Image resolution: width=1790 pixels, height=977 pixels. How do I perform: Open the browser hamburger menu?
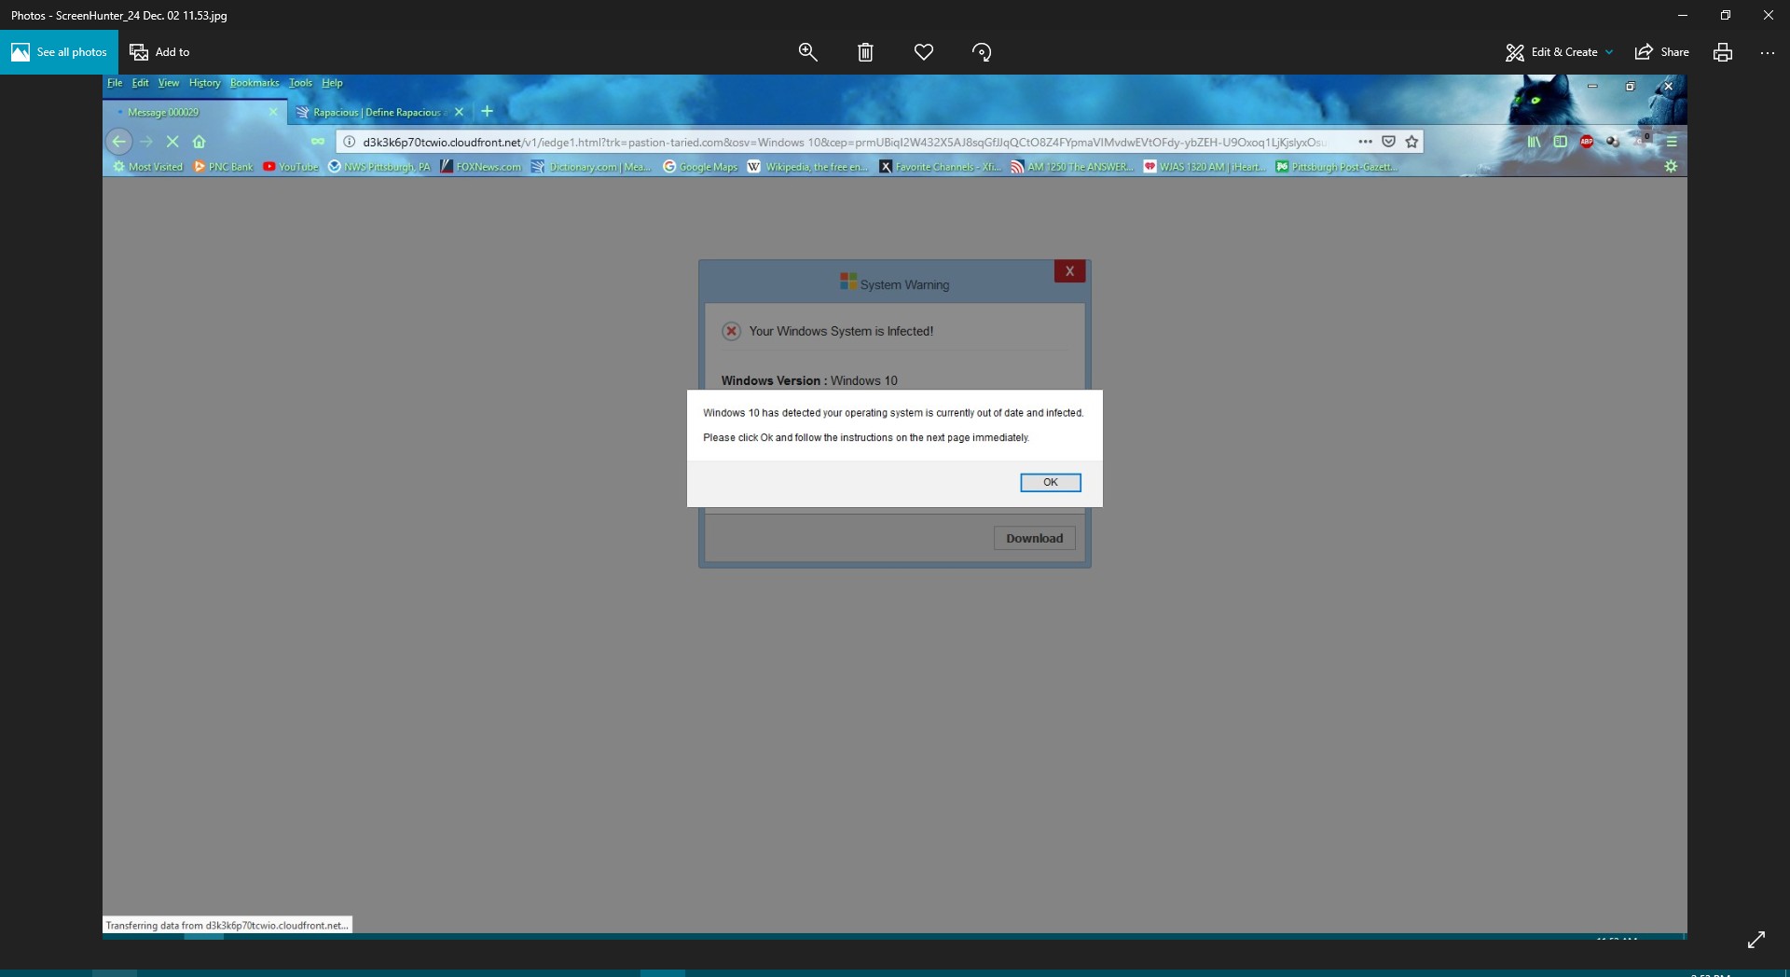[1672, 142]
